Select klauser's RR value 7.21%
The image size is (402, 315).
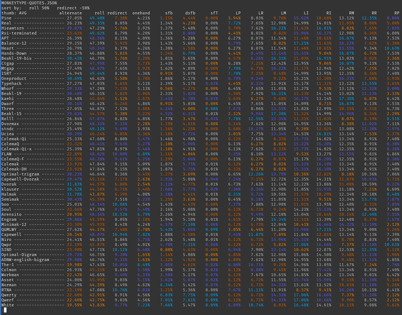coord(370,189)
